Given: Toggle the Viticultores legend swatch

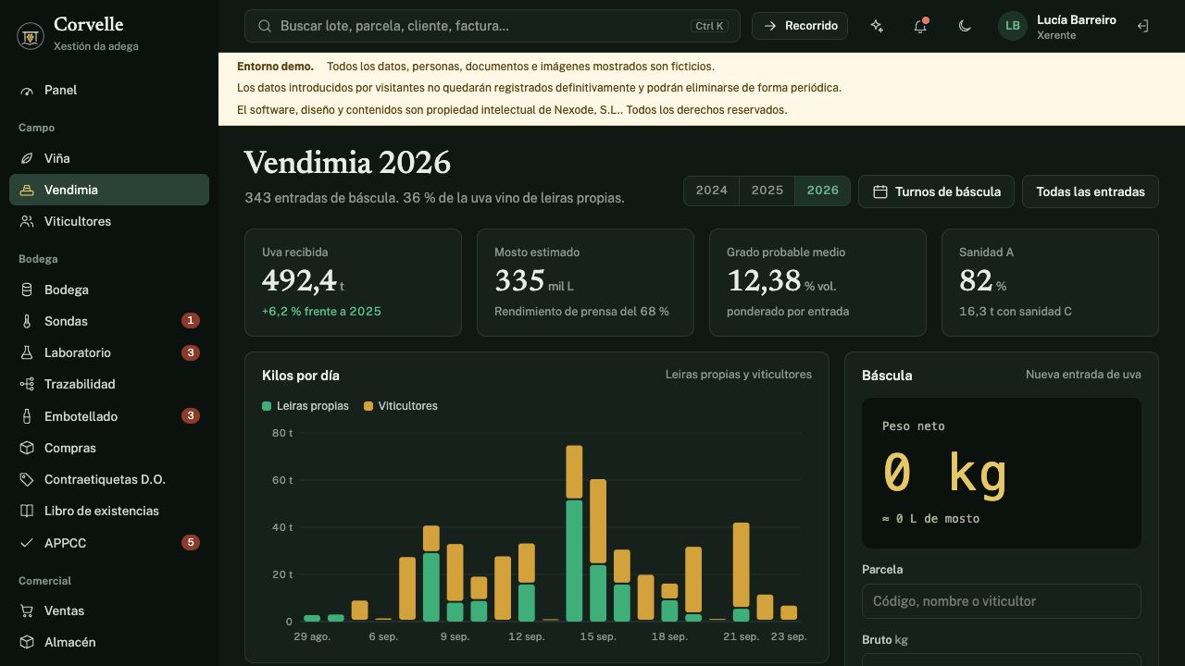Looking at the screenshot, I should click(x=368, y=406).
